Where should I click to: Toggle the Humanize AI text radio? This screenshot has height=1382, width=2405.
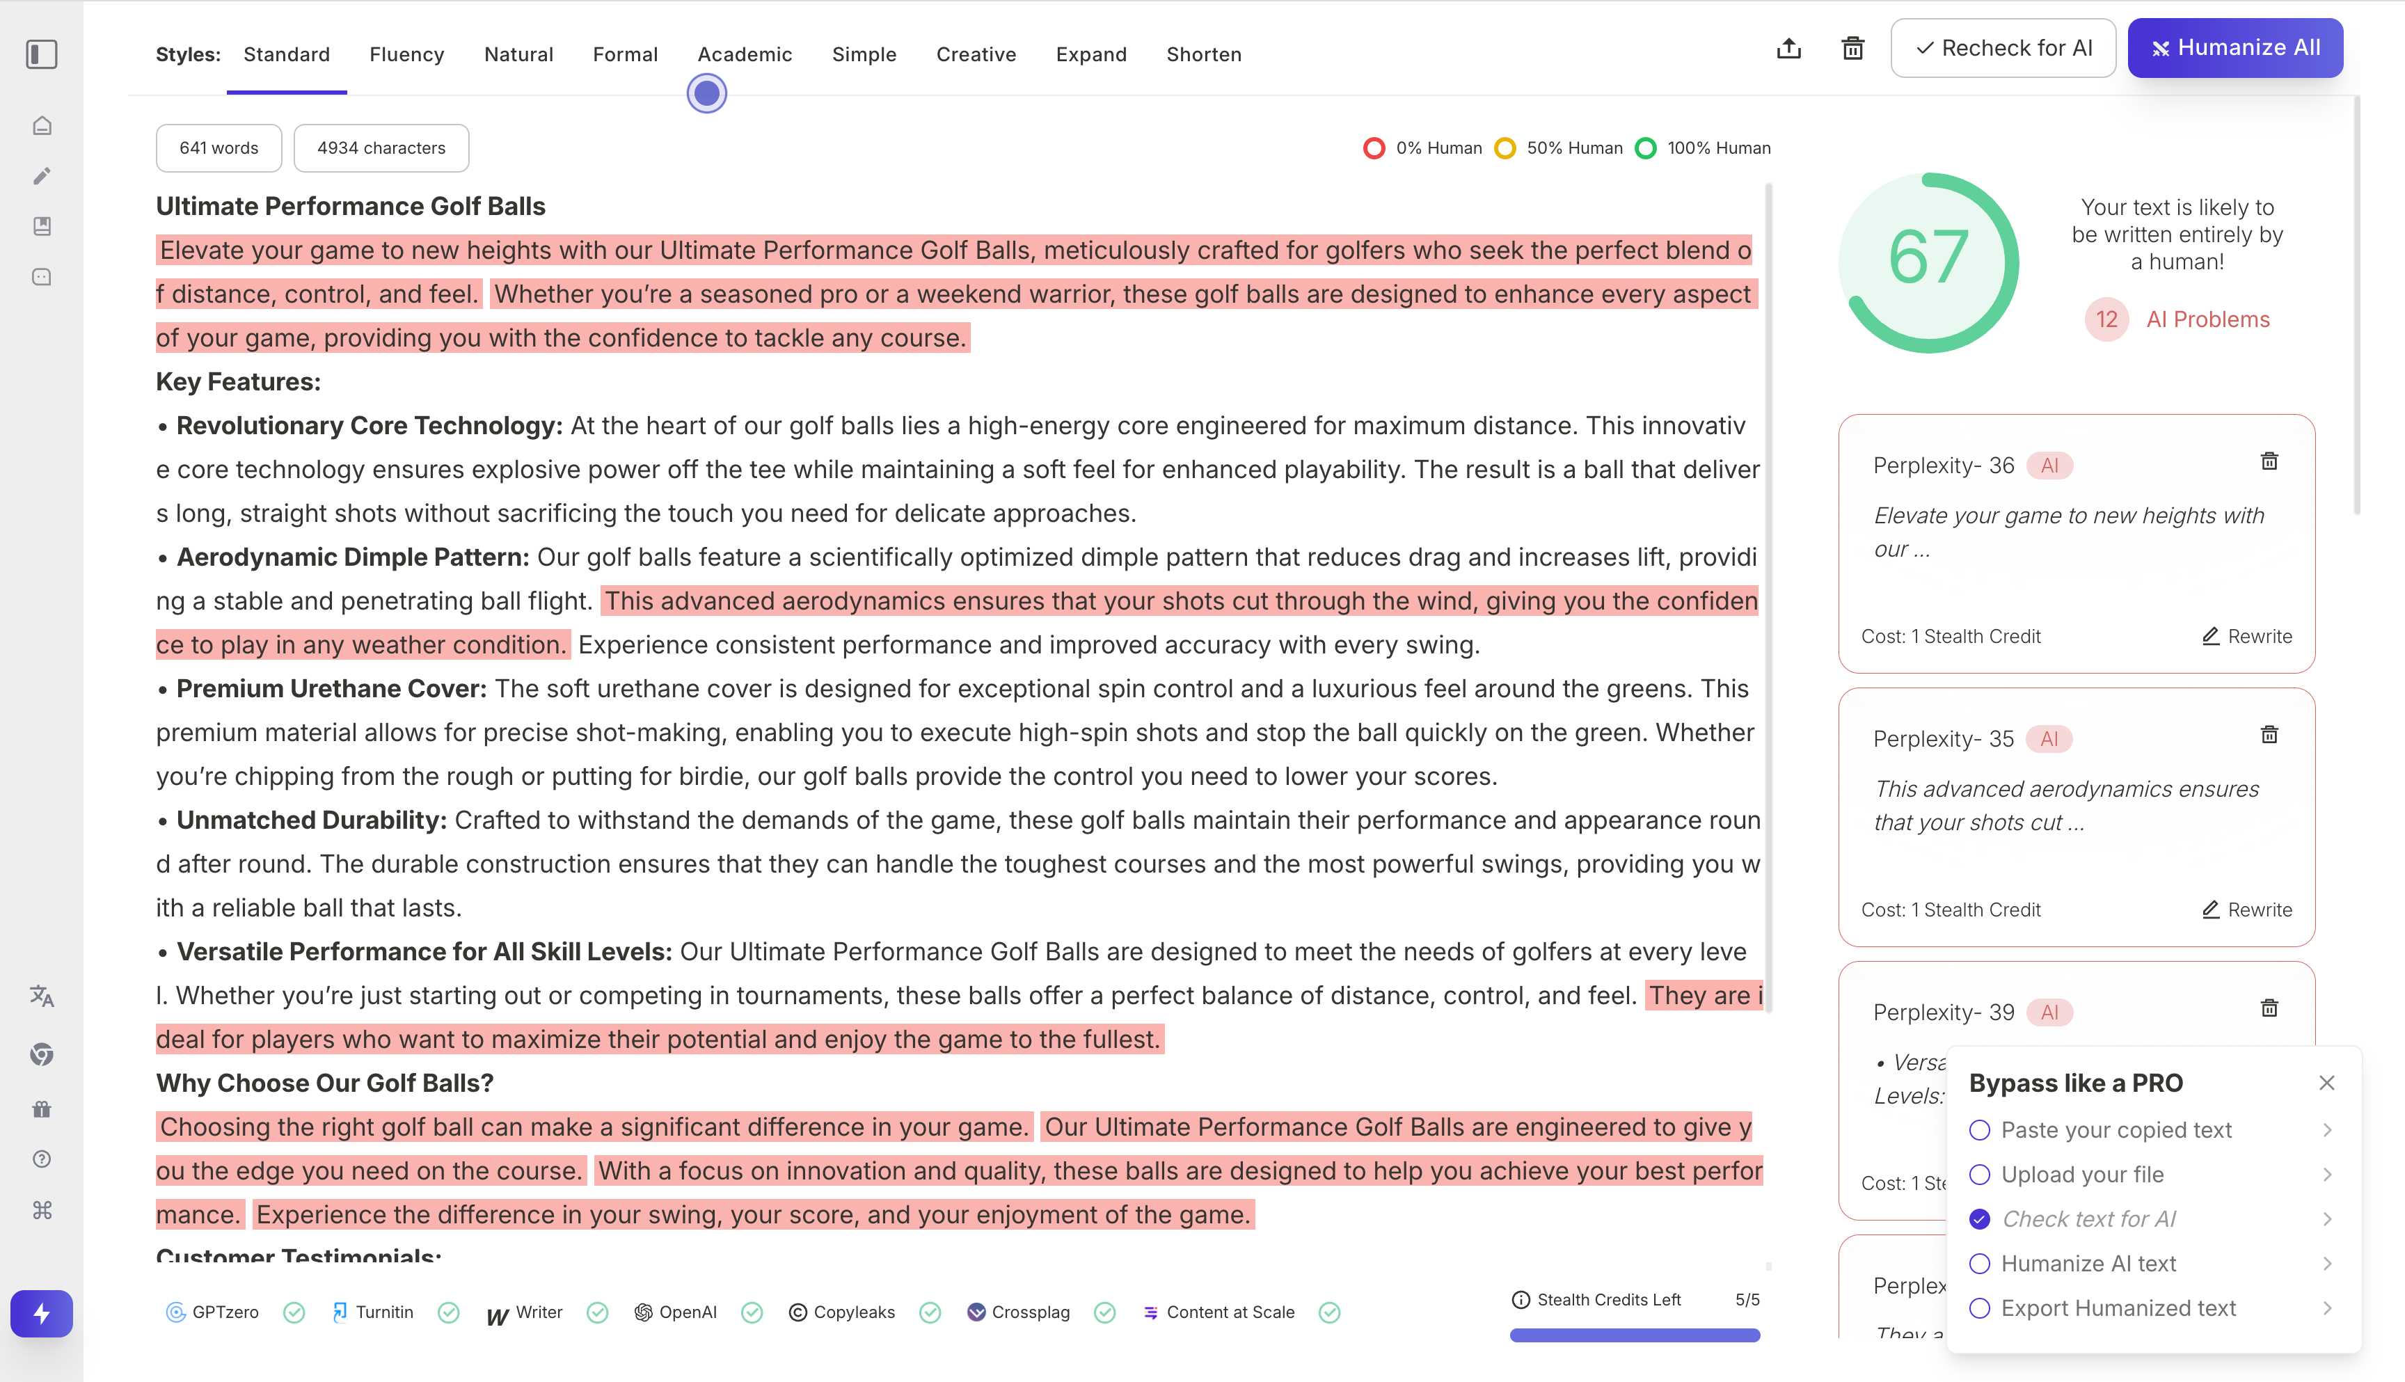coord(1979,1263)
